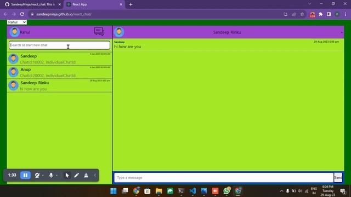
Task: Switch to the React App tab
Action: tap(94, 4)
